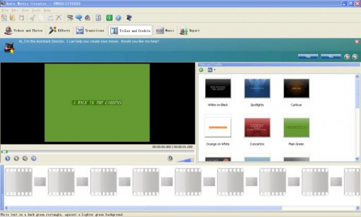Click the speech bubble toolbar icon
Screen dimensions: 361x217
pyautogui.click(x=79, y=18)
